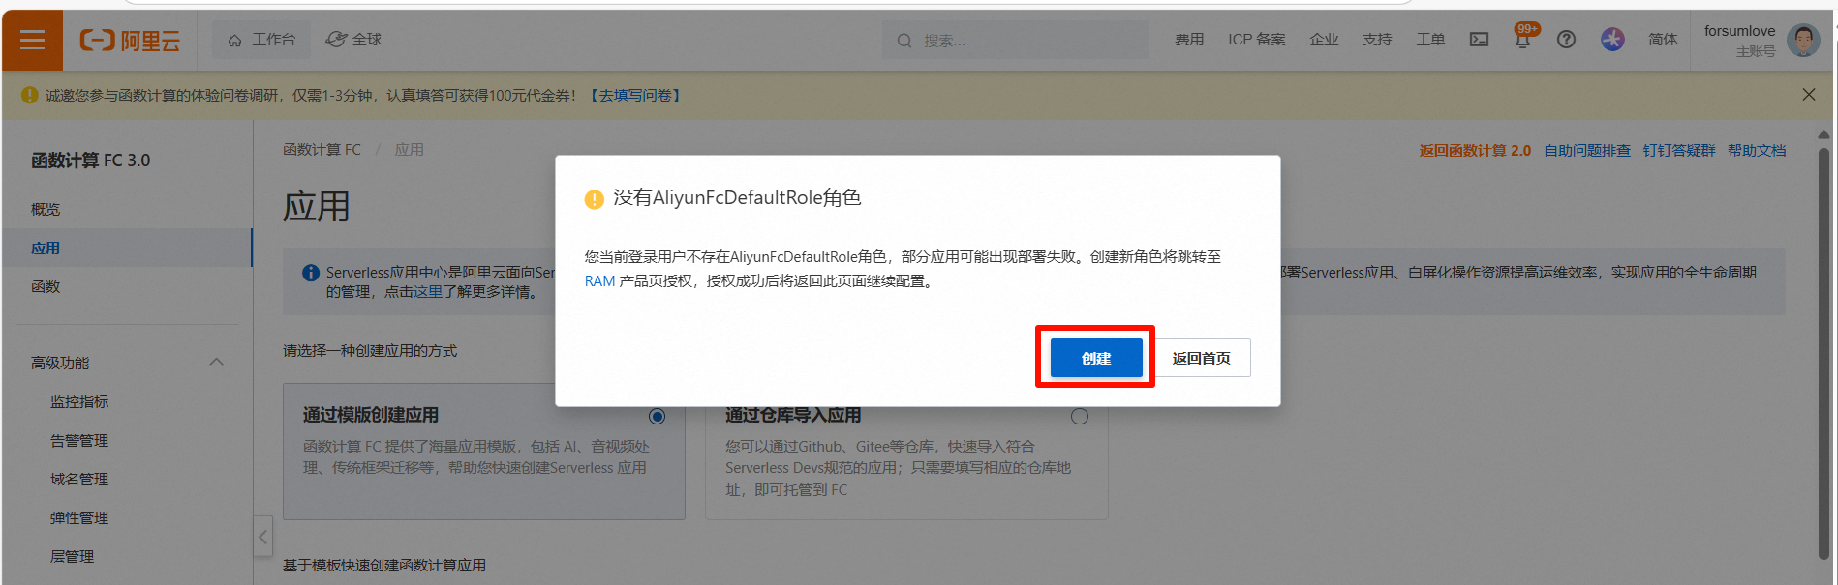Select 通过仓库导入应用 radio button
Screen dimensions: 1838x585
1080,416
